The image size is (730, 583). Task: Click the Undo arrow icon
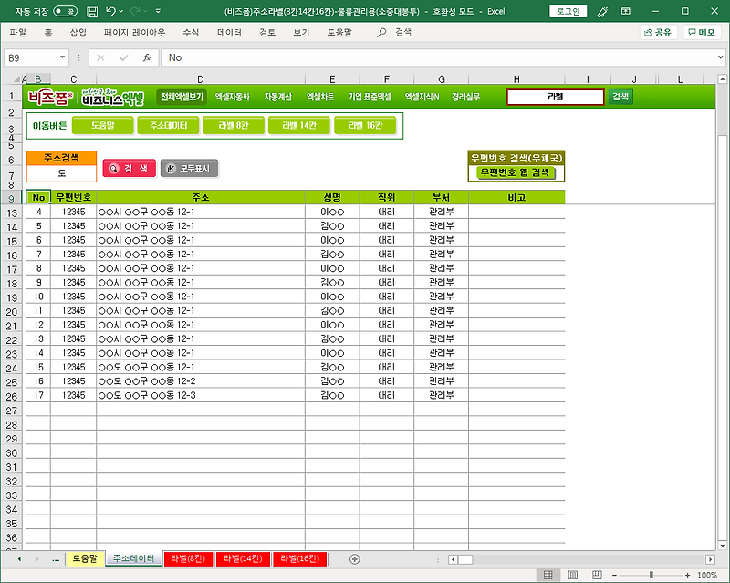(110, 11)
